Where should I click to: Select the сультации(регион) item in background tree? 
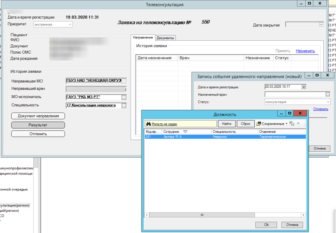coord(15,205)
